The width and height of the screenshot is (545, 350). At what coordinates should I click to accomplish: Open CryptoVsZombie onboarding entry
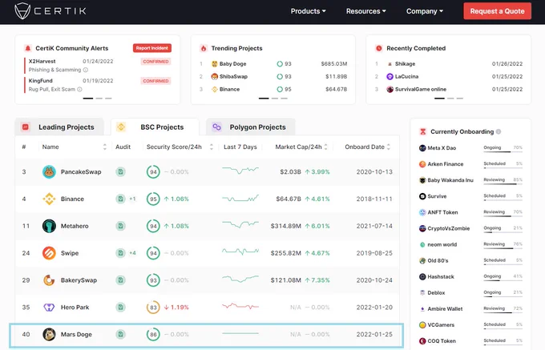(x=448, y=228)
